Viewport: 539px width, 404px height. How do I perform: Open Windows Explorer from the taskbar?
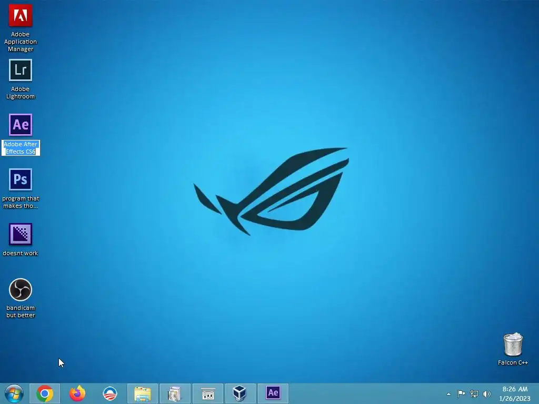pyautogui.click(x=143, y=393)
